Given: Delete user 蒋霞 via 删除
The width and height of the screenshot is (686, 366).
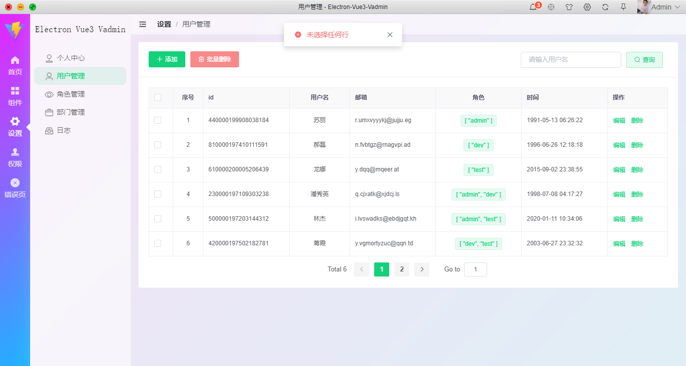Looking at the screenshot, I should point(637,244).
